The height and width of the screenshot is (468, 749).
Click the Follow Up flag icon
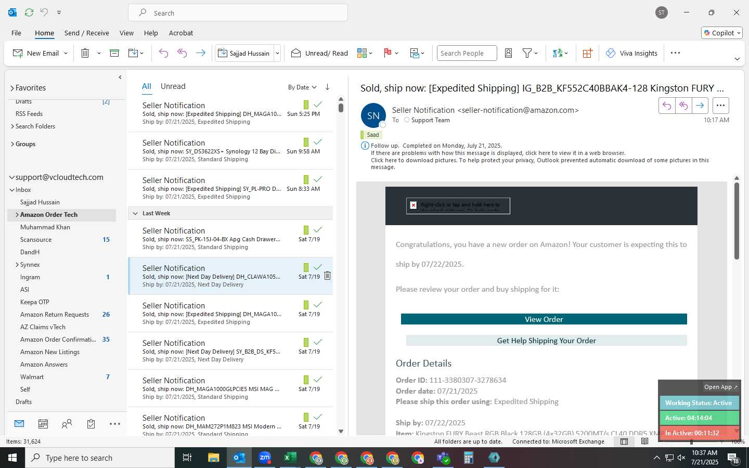coord(388,53)
